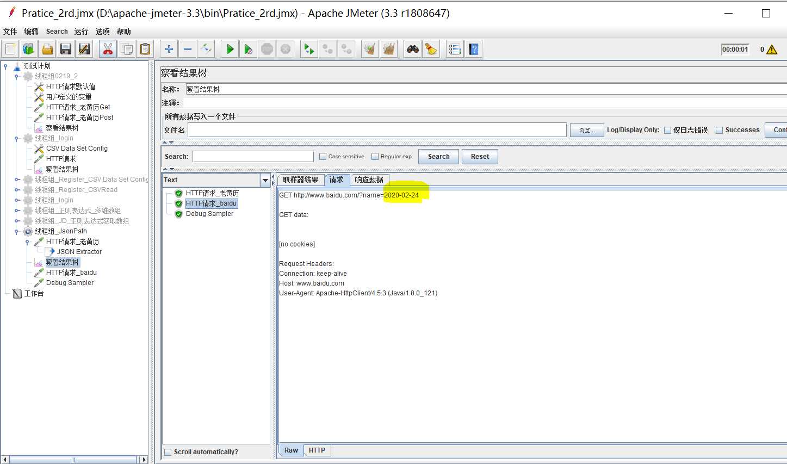The height and width of the screenshot is (464, 787).
Task: Select Debug Sampler result entry
Action: (x=209, y=214)
